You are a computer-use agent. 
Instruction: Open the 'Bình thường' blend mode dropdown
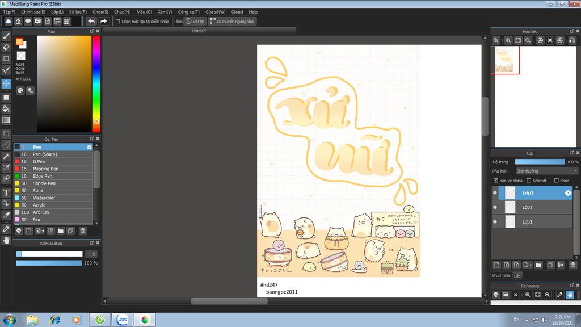547,171
